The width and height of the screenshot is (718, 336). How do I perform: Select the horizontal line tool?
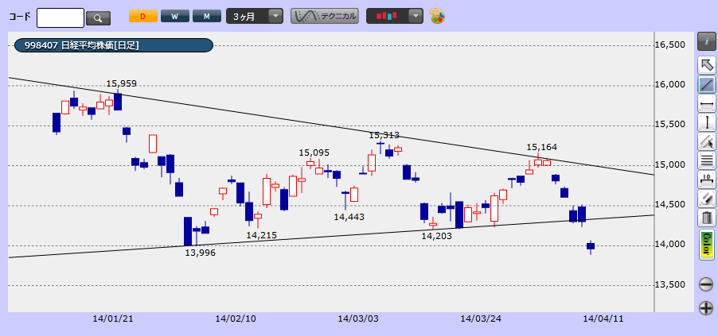point(707,104)
